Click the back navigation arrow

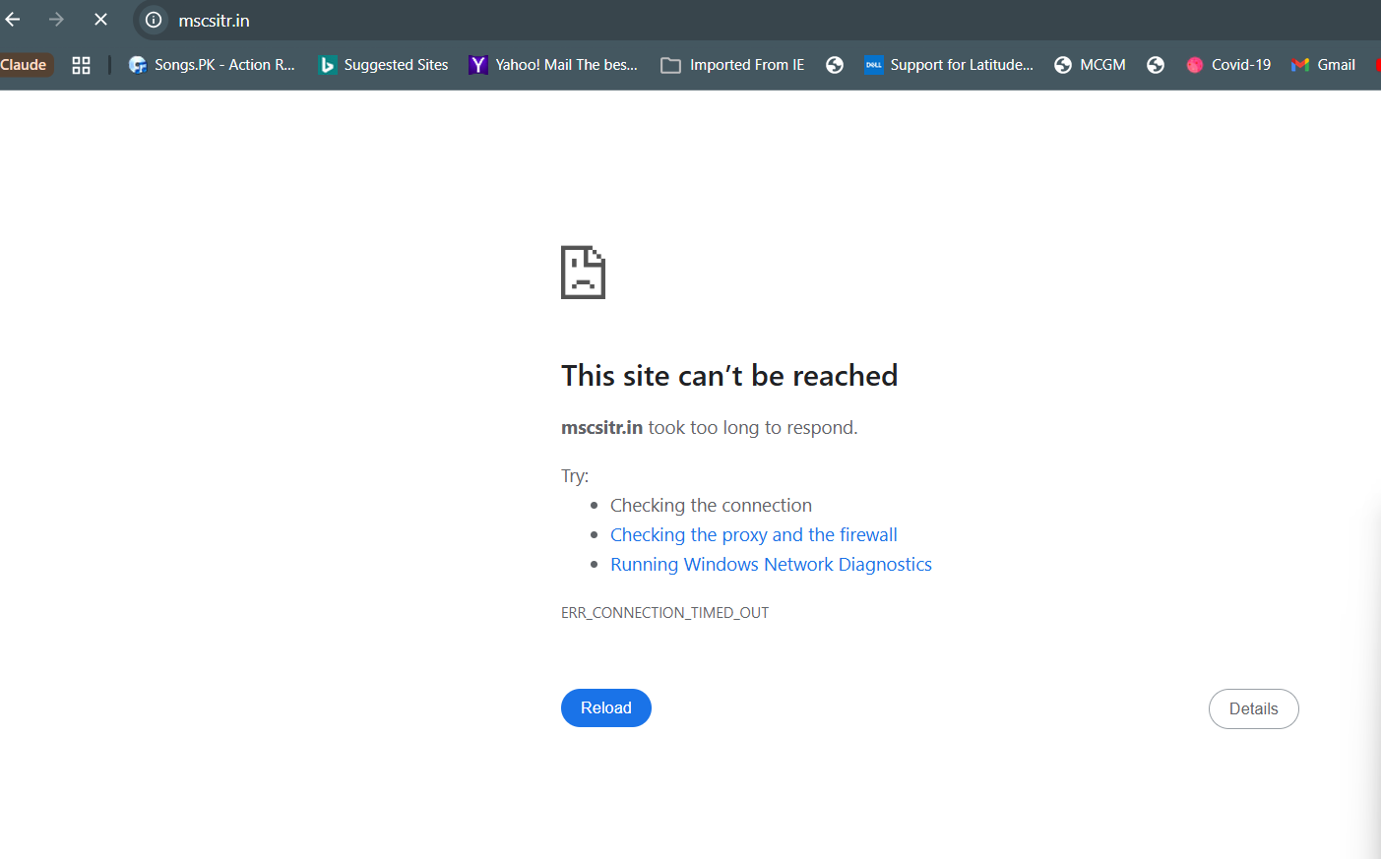pyautogui.click(x=13, y=20)
